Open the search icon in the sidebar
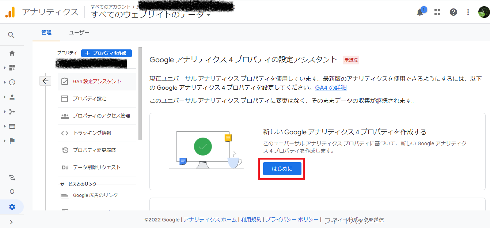 [x=11, y=35]
